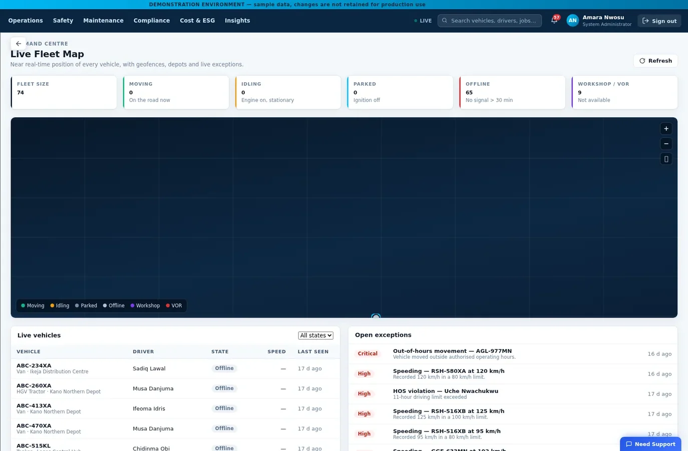This screenshot has width=688, height=451.
Task: Select vehicle ABC-413XA row
Action: tap(175, 408)
